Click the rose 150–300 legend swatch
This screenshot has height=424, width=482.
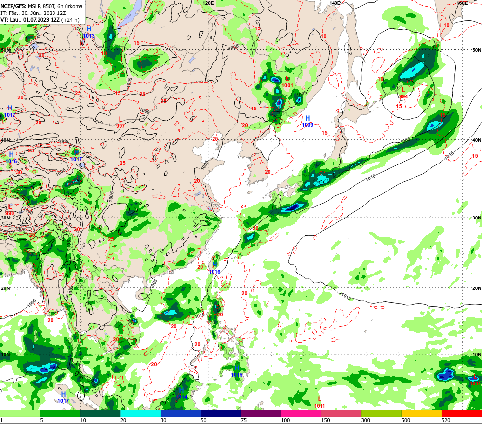click(341, 413)
